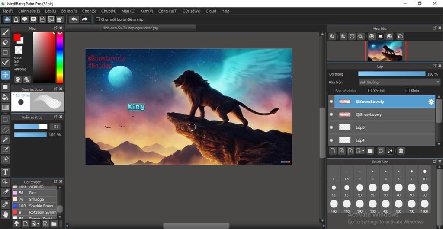
Task: Select the Magic Wand tool
Action: tap(5, 139)
